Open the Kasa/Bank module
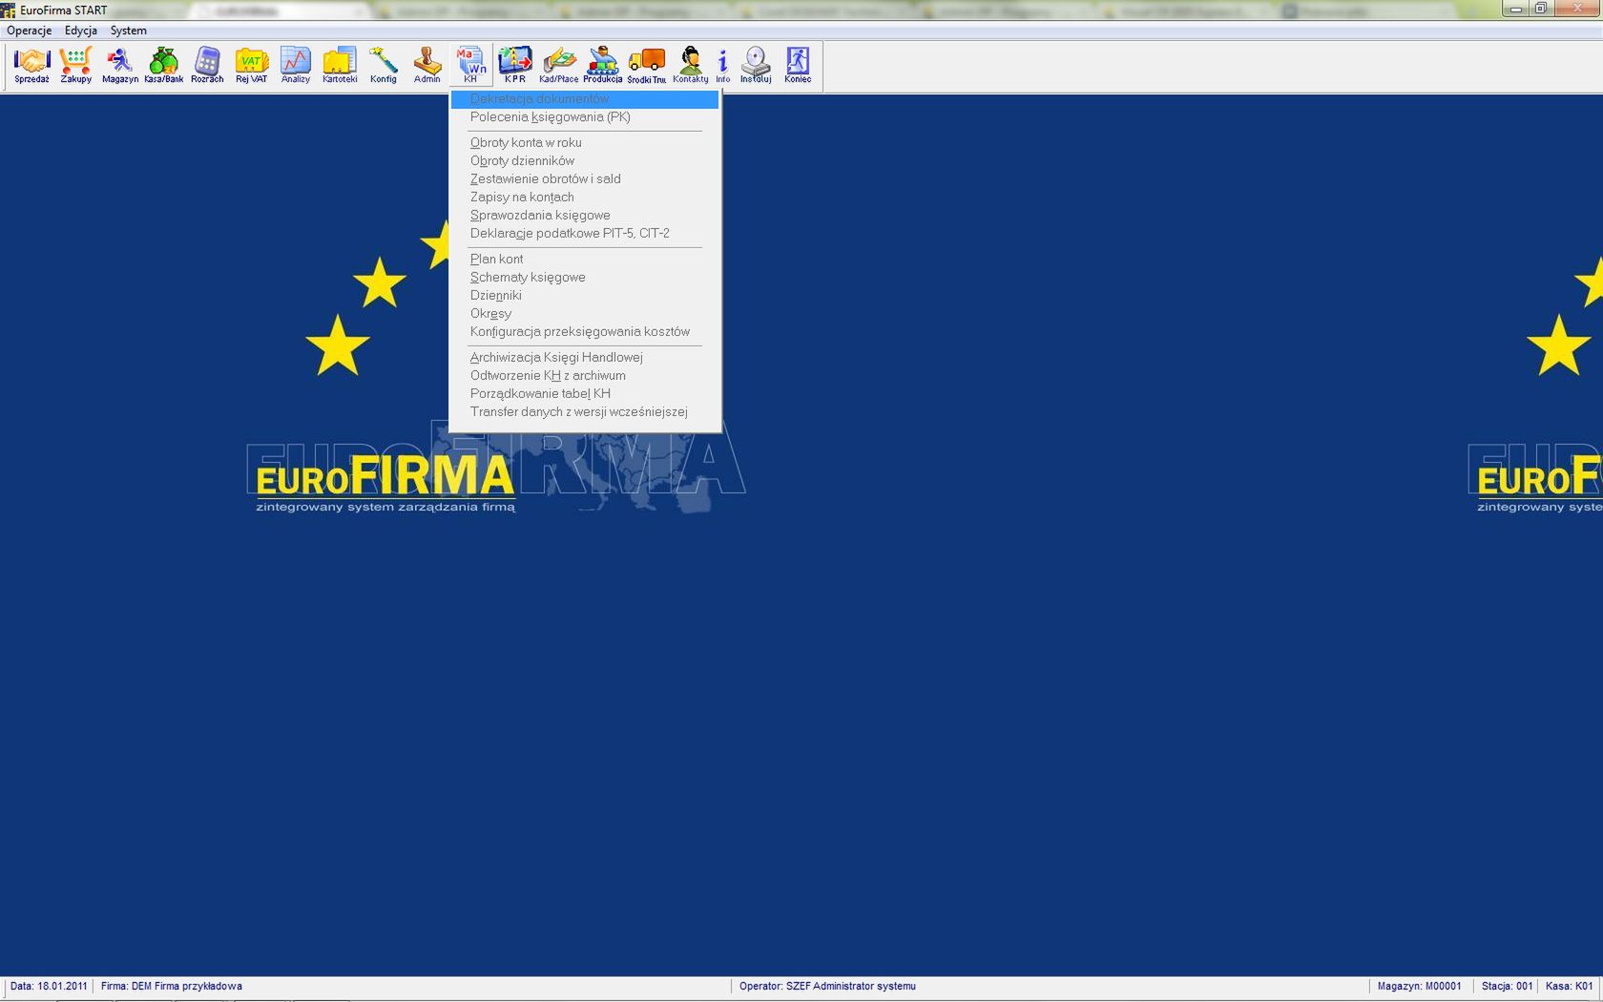The height and width of the screenshot is (1002, 1603). [163, 66]
